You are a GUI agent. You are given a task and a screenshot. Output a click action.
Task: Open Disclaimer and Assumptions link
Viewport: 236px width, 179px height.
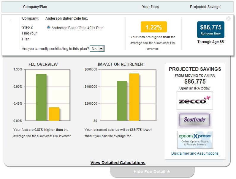click(195, 153)
